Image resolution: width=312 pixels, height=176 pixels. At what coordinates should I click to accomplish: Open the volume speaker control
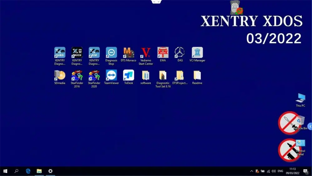tap(274, 171)
